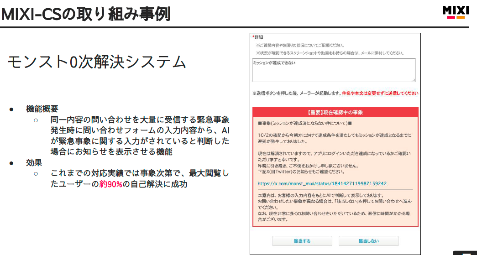Click the 昨晩に引き続き、ご不便をおかけし line

(x=308, y=166)
